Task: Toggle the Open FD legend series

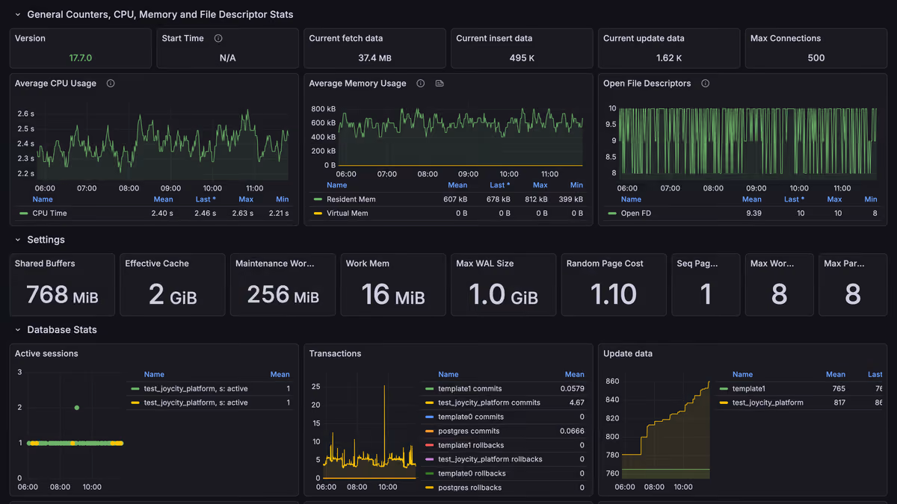Action: click(635, 214)
